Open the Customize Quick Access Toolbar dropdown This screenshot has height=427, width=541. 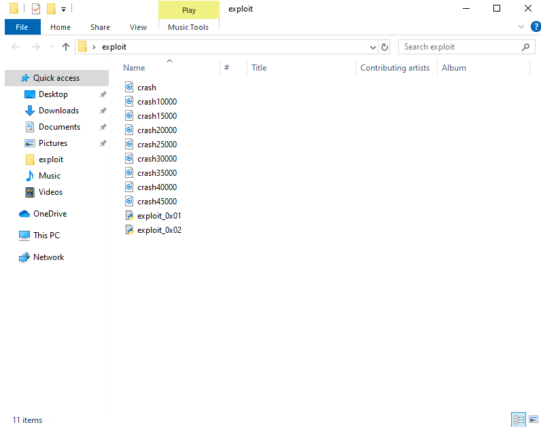point(63,10)
